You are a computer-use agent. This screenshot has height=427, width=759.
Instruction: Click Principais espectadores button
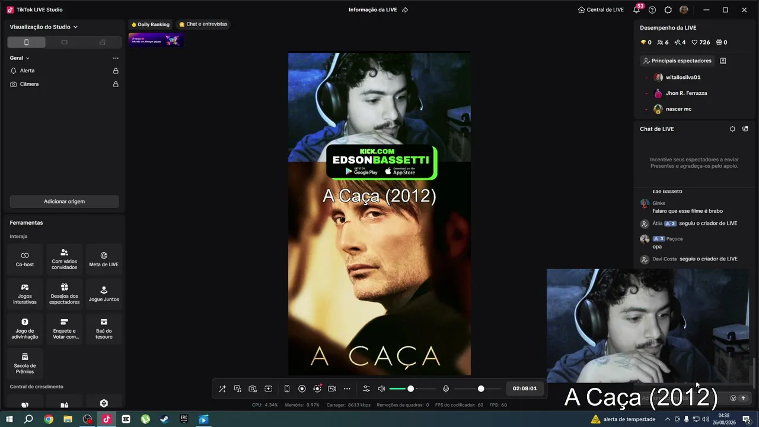click(677, 60)
